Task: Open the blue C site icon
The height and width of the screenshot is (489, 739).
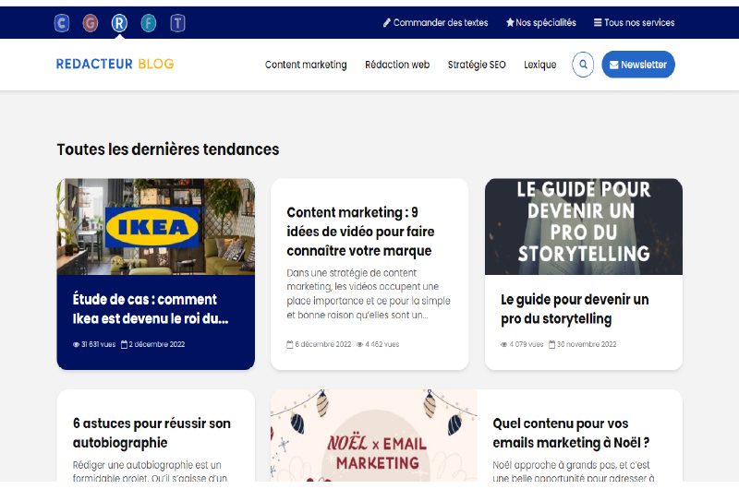Action: (x=62, y=22)
